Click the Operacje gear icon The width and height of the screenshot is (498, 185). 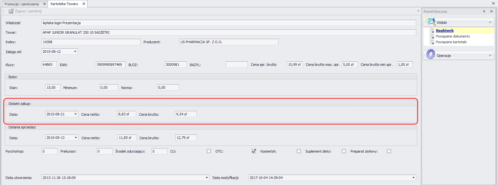[431, 54]
